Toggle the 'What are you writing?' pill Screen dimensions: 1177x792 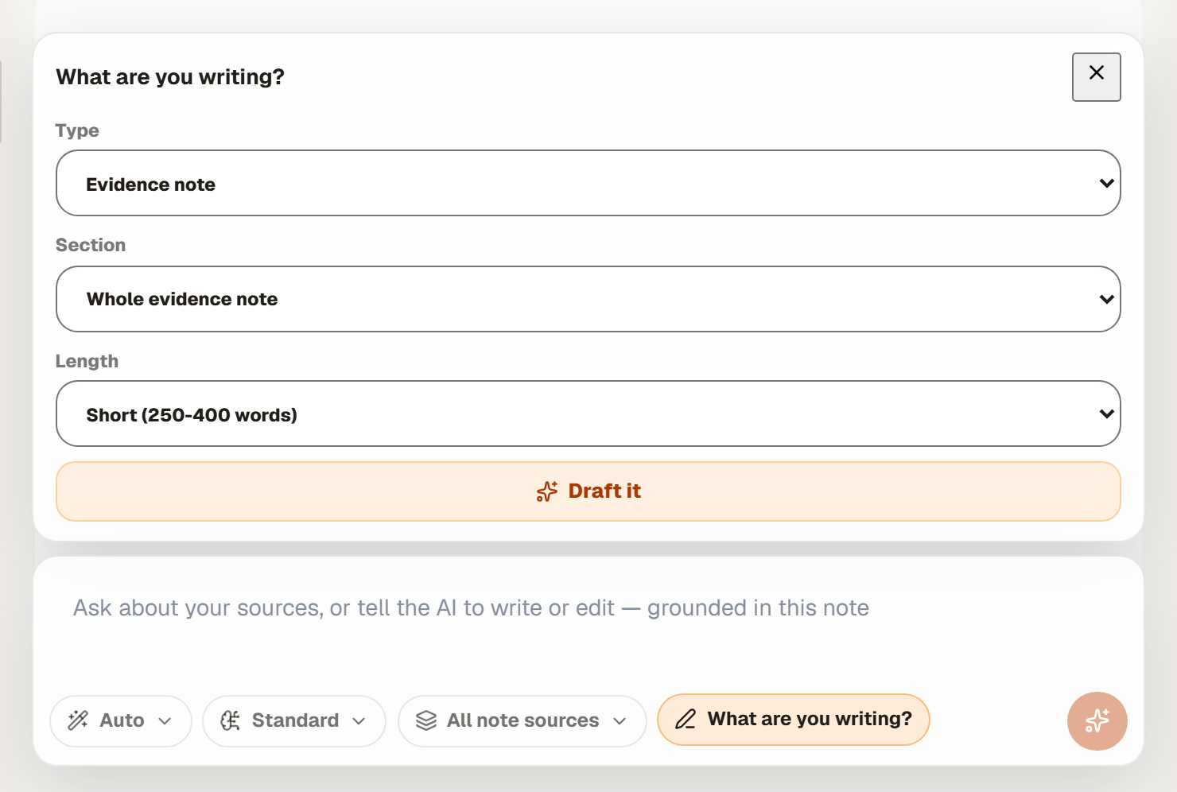point(793,720)
